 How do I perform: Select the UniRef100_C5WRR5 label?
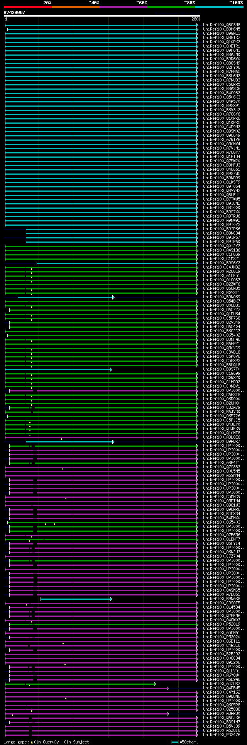coord(222,84)
